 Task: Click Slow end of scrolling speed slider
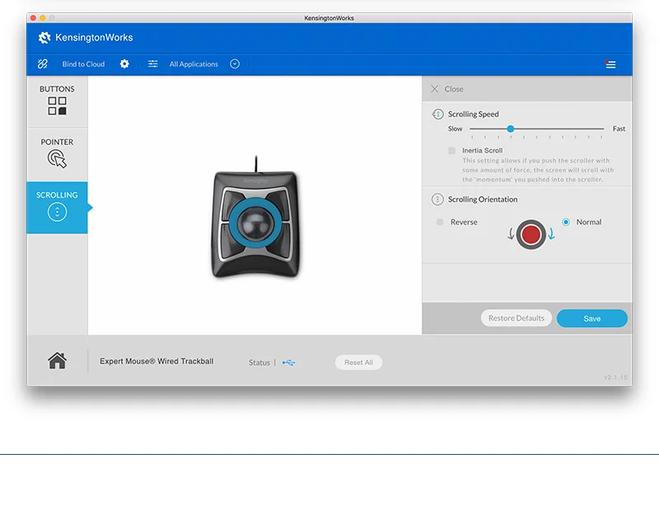tap(456, 129)
